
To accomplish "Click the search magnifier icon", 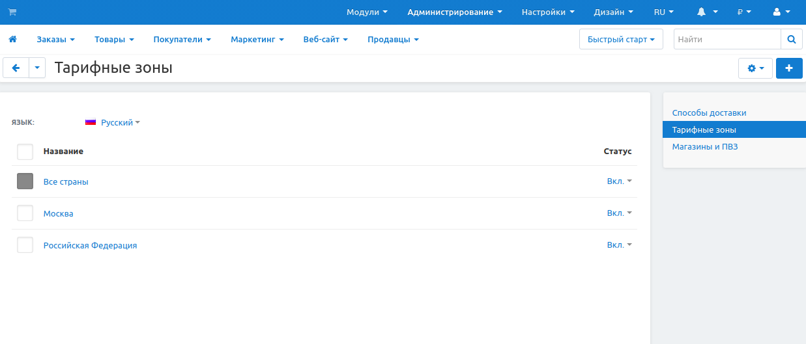I will pos(791,40).
